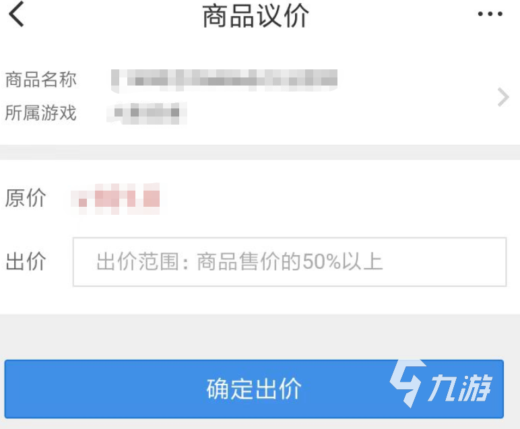
Task: Click left edge of 确定出价 blue button
Action: pos(20,389)
